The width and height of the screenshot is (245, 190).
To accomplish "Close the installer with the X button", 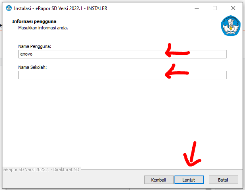I will coord(233,8).
